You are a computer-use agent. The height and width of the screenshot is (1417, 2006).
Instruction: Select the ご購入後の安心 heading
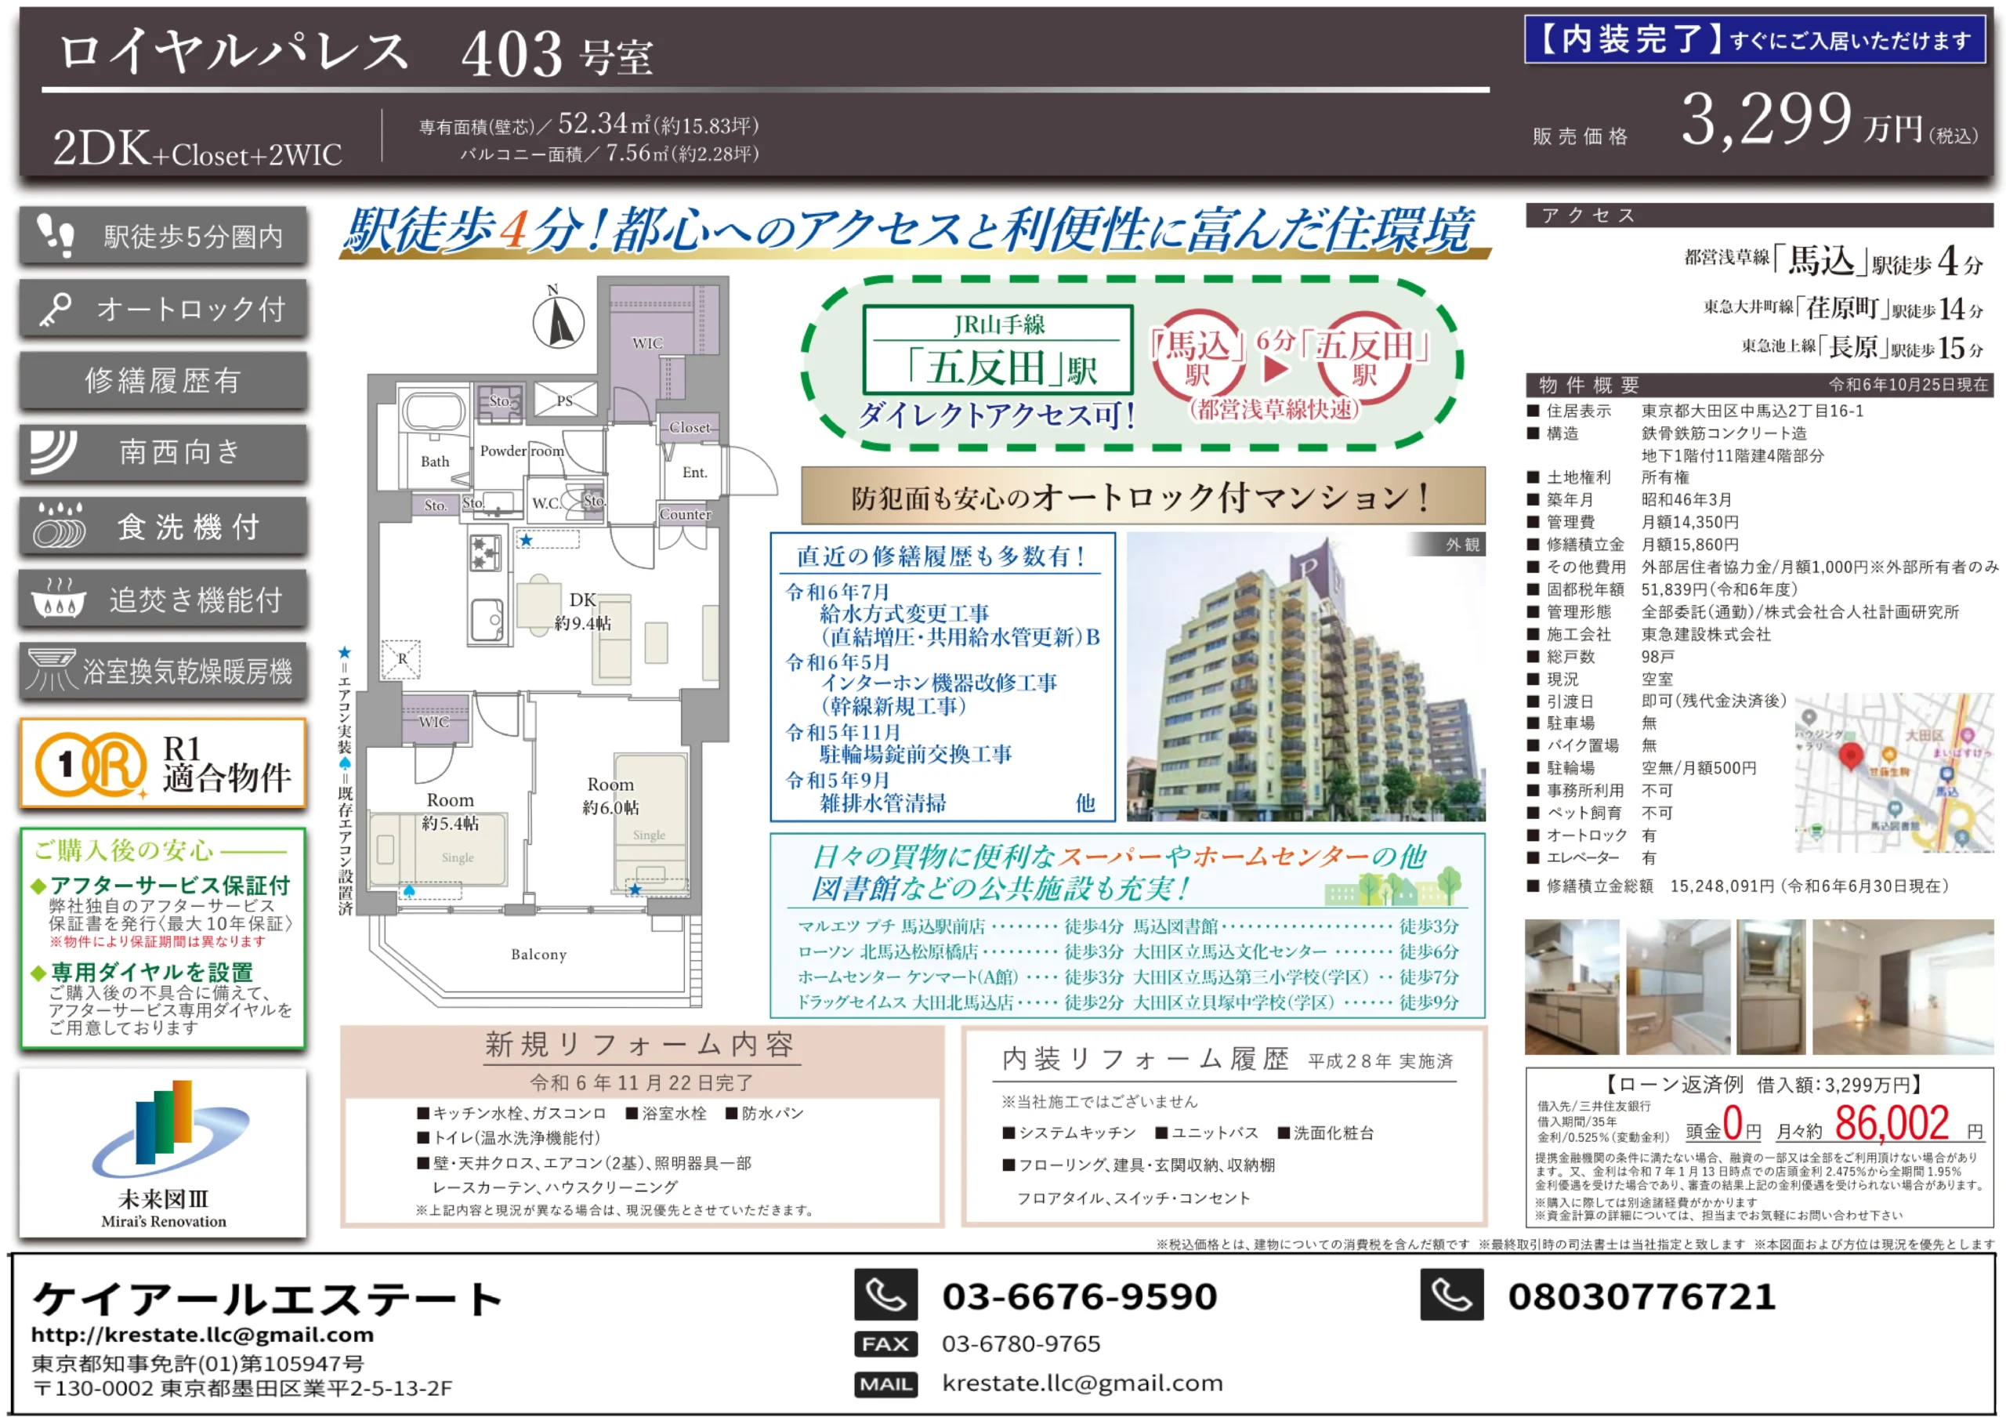click(x=123, y=850)
